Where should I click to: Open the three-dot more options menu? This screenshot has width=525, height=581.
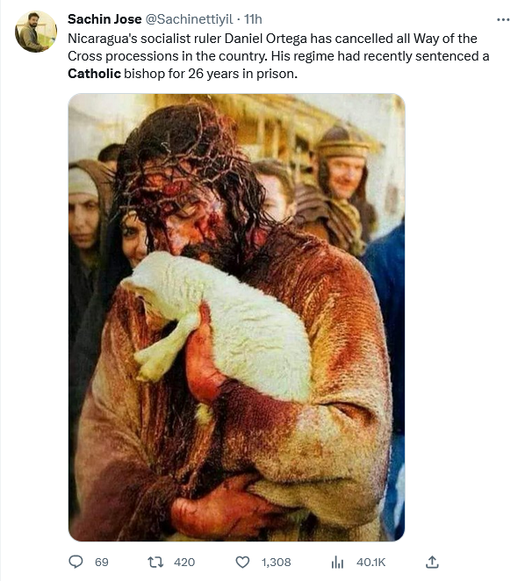click(x=503, y=19)
